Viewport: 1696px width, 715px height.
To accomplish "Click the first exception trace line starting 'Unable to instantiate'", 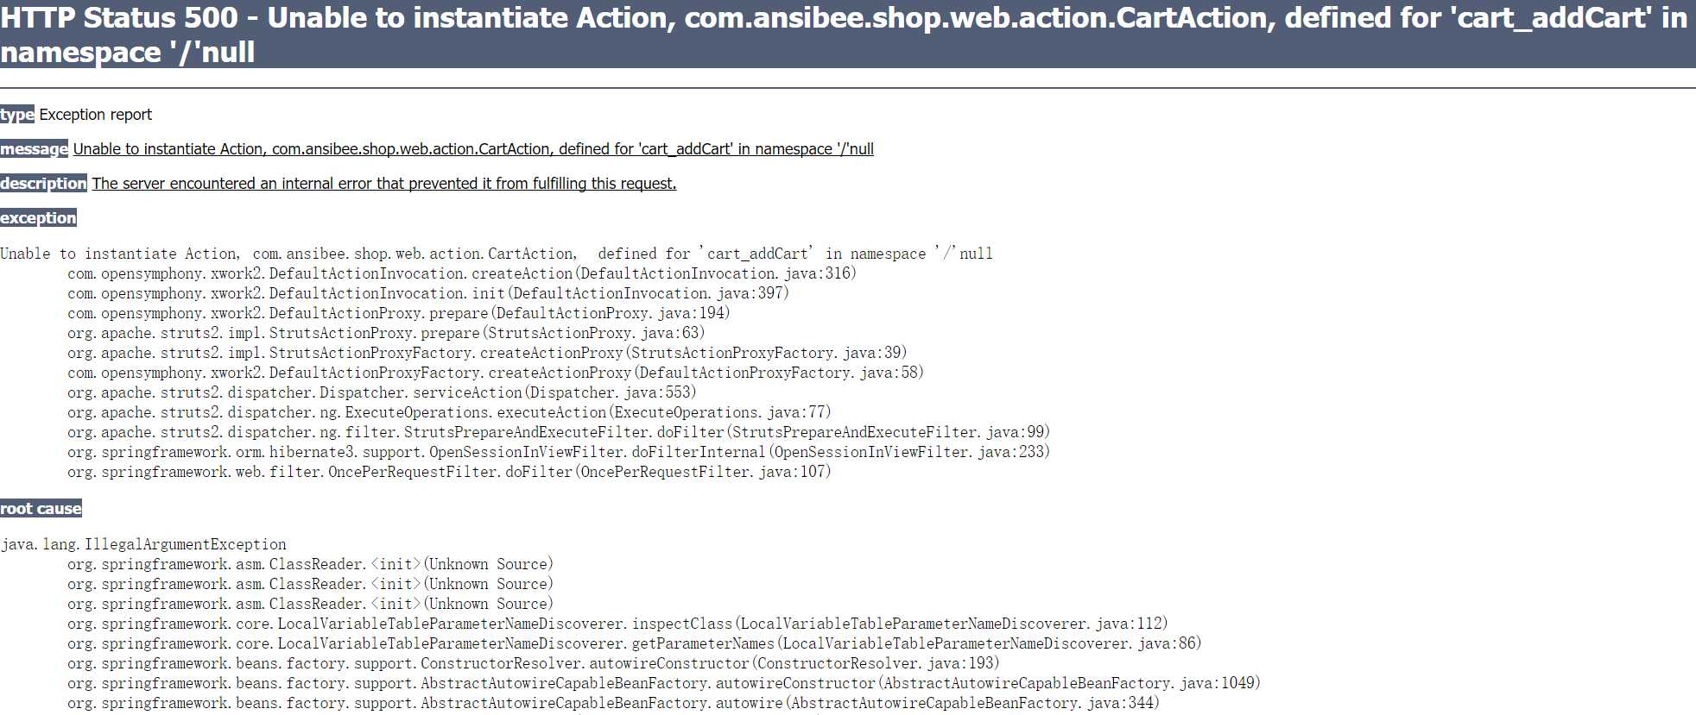I will 497,254.
